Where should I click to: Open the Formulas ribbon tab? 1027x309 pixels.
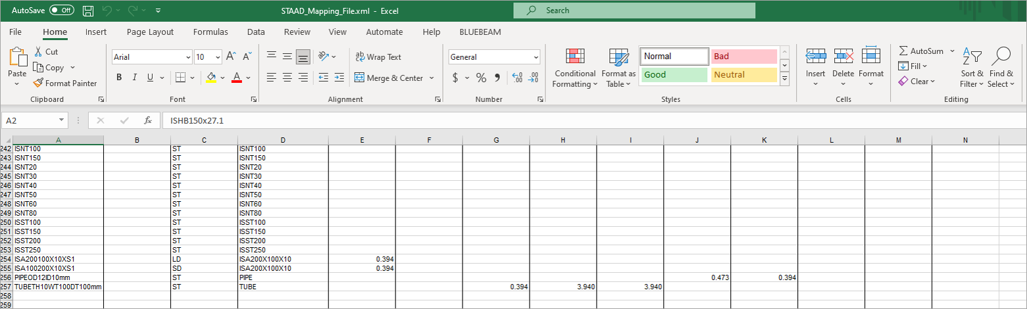tap(211, 32)
